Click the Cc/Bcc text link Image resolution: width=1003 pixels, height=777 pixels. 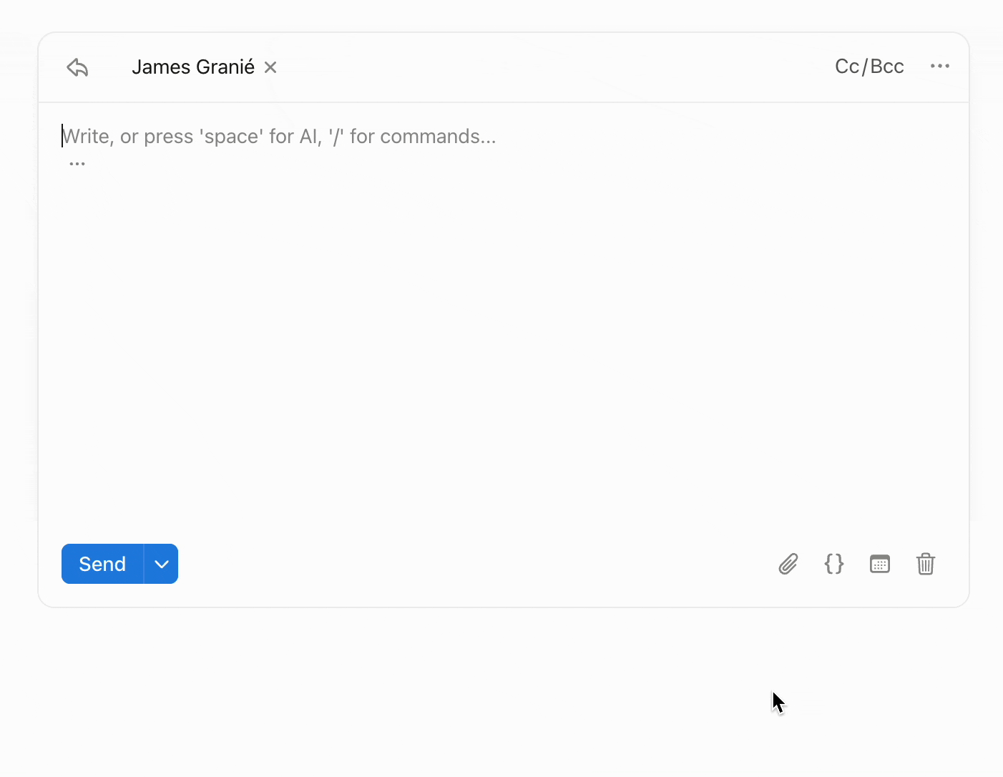[869, 67]
